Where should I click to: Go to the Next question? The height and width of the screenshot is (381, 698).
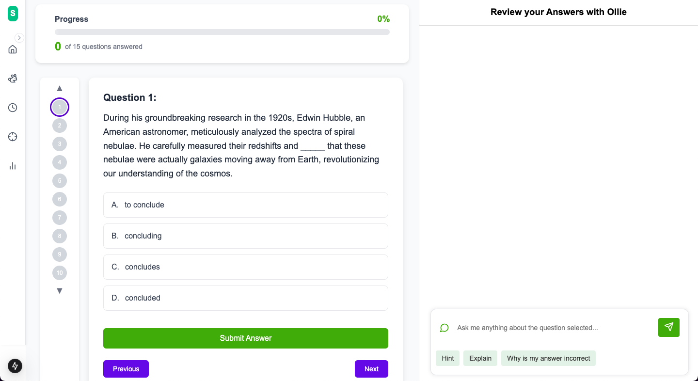pos(371,369)
